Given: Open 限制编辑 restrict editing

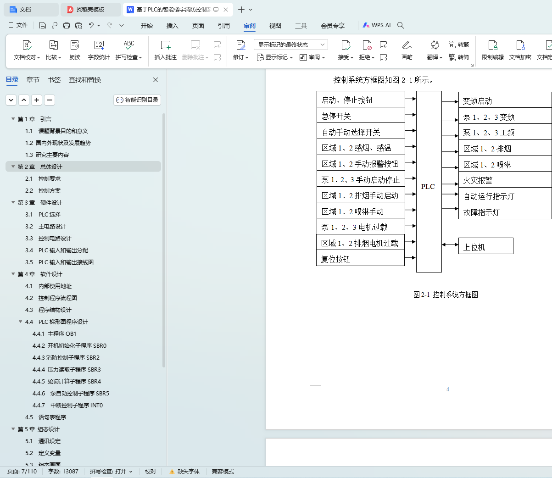Looking at the screenshot, I should pos(493,50).
